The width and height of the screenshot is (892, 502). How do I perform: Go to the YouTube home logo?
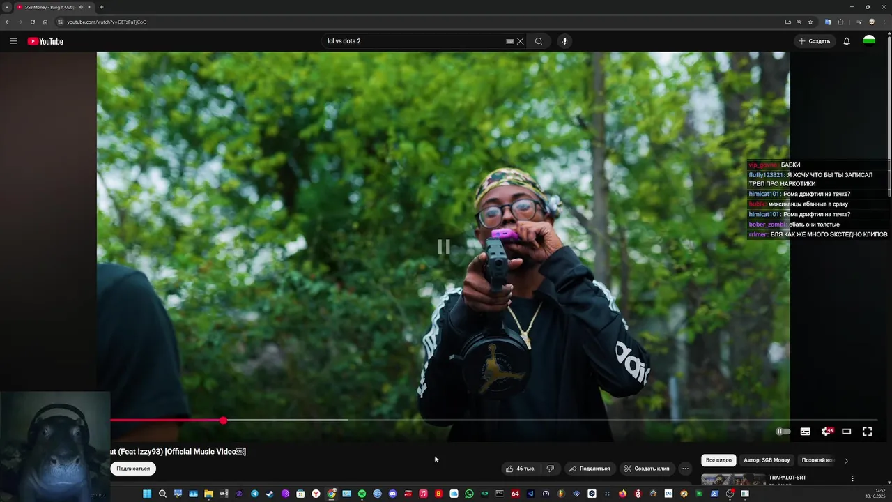(x=45, y=41)
